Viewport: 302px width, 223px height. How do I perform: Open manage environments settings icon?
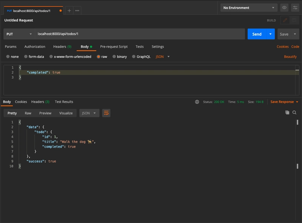(295, 8)
